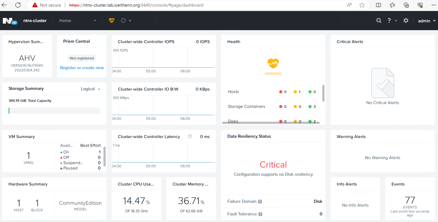Click Register or create new link
Screen dimensions: 438x222
click(x=82, y=68)
